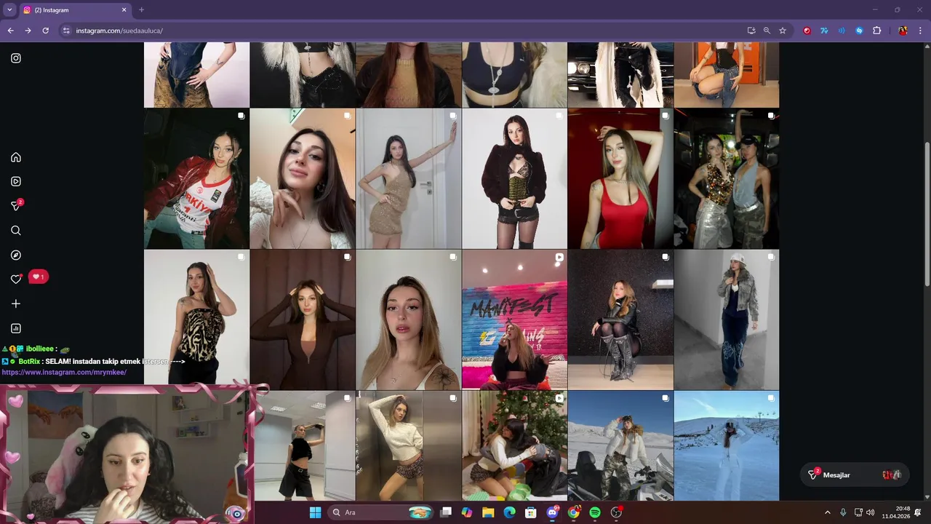Open a new browser tab

point(141,10)
